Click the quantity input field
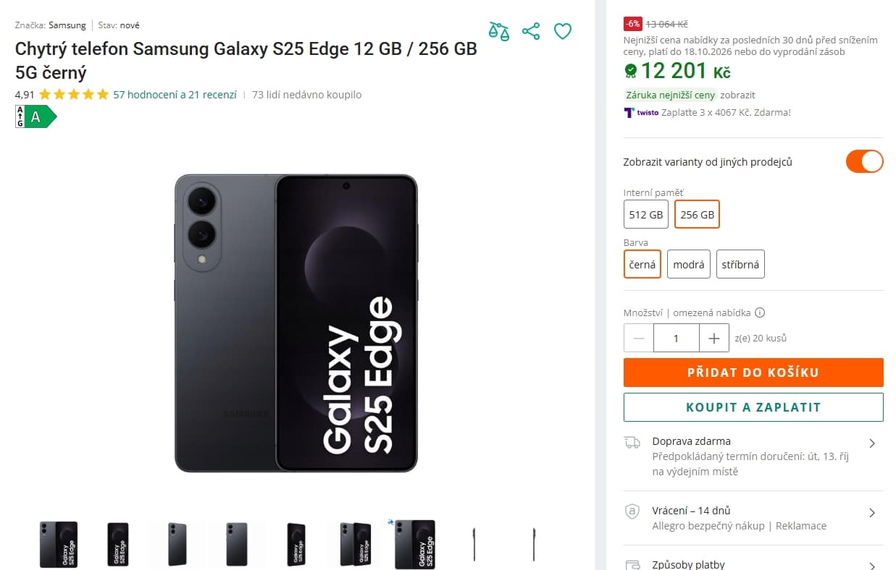This screenshot has height=570, width=896. (x=677, y=338)
